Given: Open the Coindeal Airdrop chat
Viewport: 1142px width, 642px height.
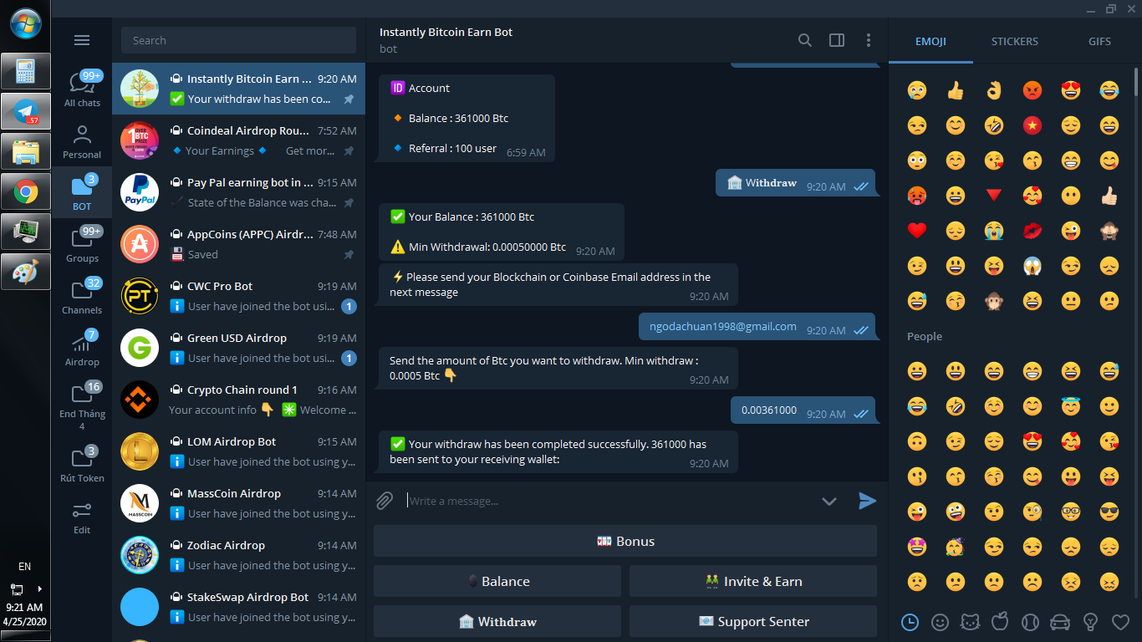Looking at the screenshot, I should pos(238,140).
